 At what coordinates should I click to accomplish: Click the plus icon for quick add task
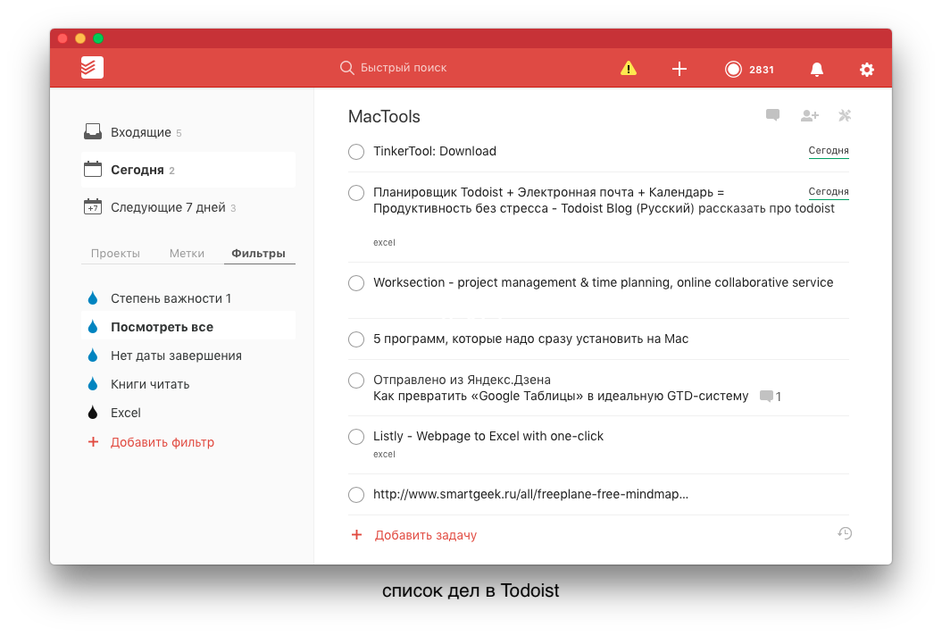pos(679,69)
